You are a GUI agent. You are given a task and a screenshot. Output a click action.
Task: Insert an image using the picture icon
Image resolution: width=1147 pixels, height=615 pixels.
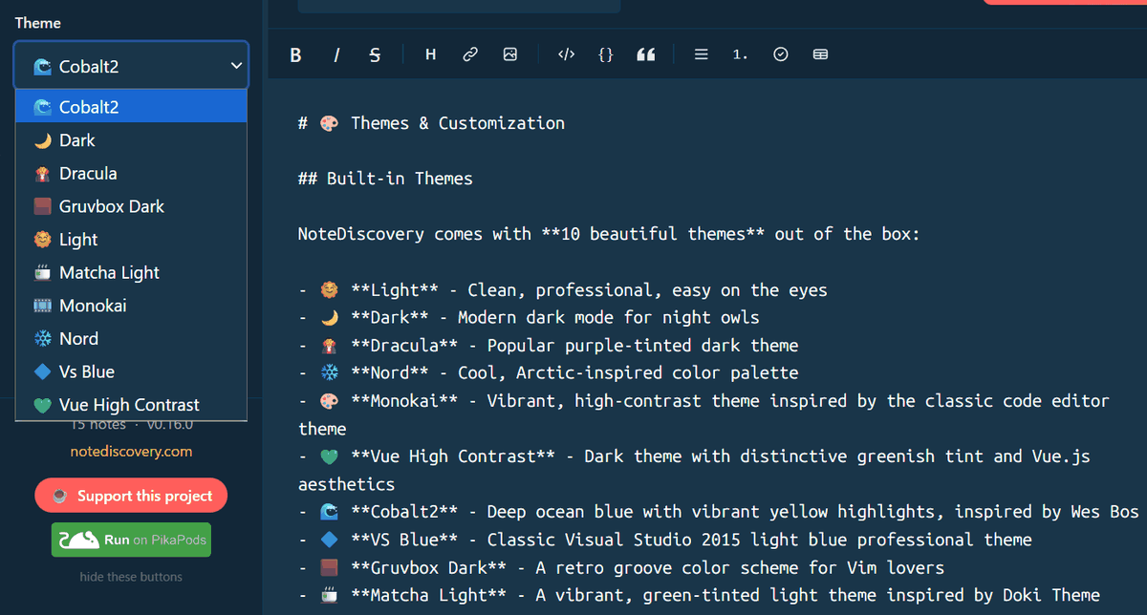click(510, 55)
